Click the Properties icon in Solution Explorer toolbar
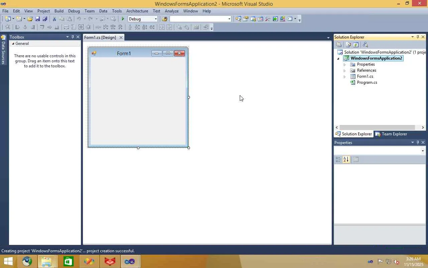 pyautogui.click(x=339, y=45)
